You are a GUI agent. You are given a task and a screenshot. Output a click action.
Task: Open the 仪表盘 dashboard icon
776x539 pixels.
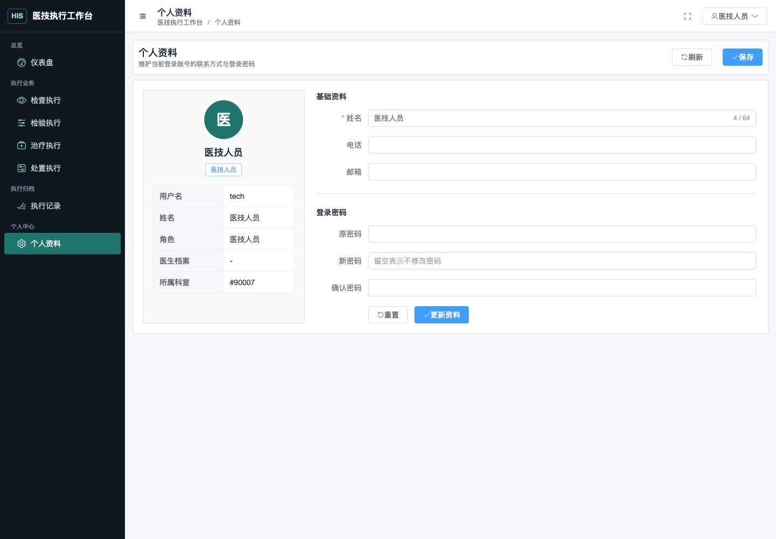click(x=22, y=63)
